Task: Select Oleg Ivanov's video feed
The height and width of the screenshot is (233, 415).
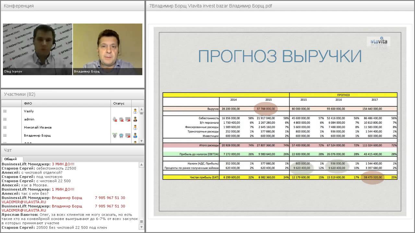Action: (37, 49)
